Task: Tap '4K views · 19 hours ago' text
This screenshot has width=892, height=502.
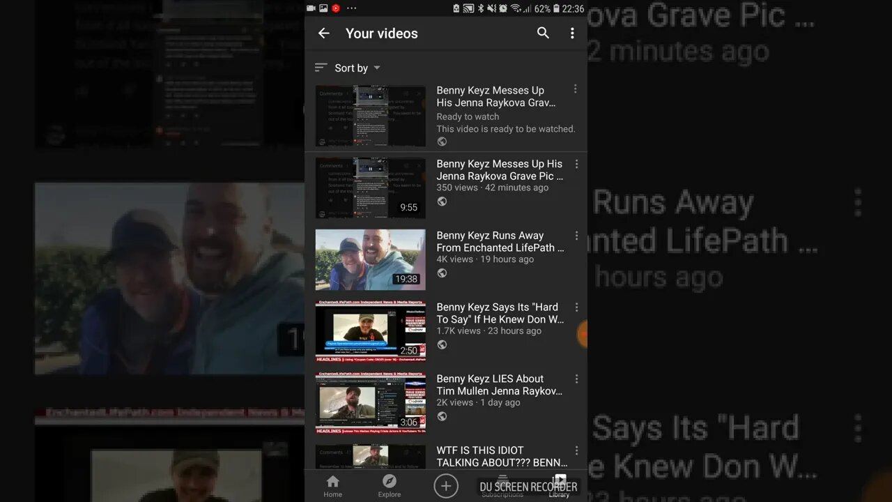Action: [485, 259]
